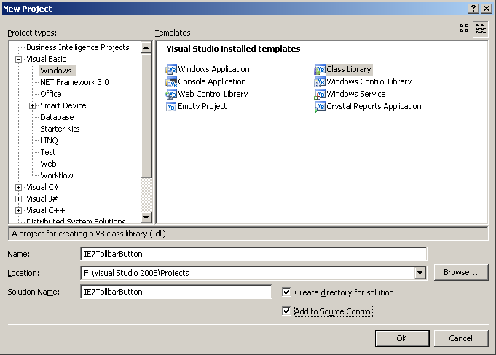Confirm with the OK button
This screenshot has width=496, height=355.
pyautogui.click(x=402, y=338)
